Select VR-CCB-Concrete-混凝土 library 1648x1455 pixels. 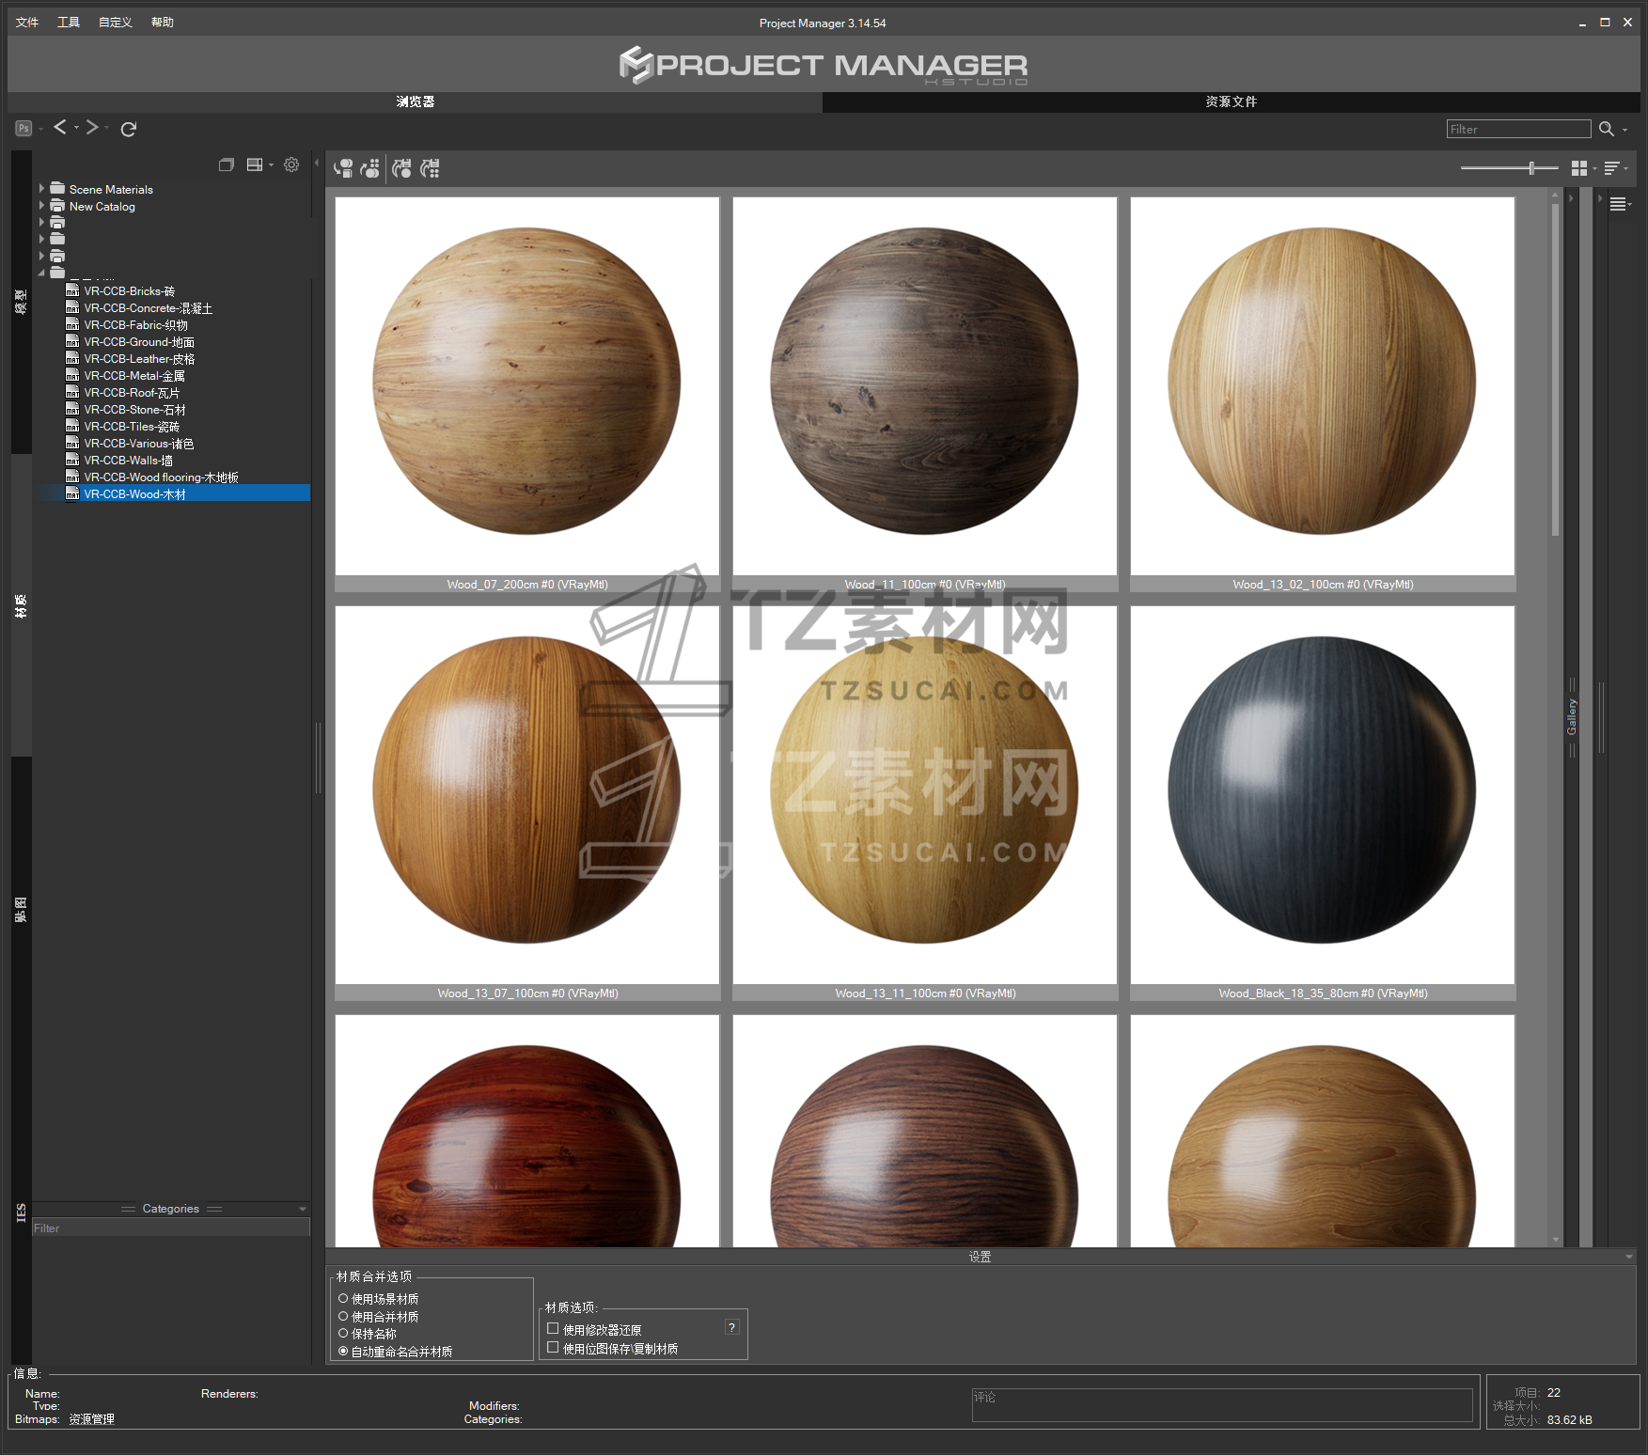click(148, 308)
